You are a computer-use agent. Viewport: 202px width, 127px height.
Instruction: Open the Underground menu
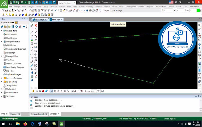pyautogui.click(x=131, y=6)
